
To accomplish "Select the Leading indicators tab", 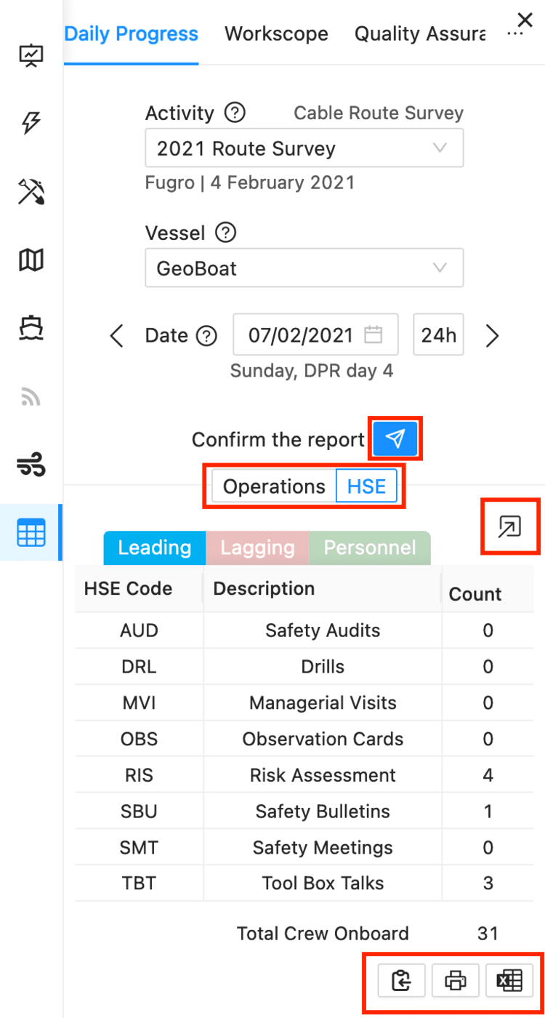I will [x=155, y=548].
